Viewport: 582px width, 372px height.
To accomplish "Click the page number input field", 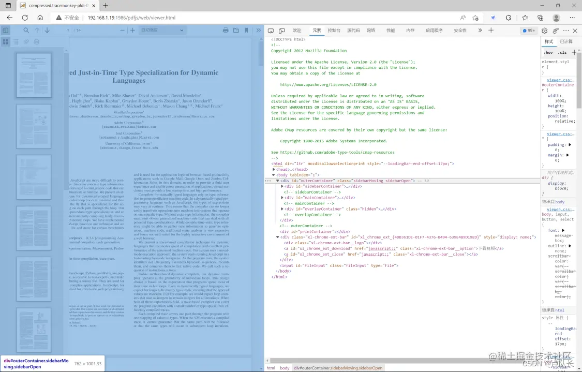I will click(64, 30).
